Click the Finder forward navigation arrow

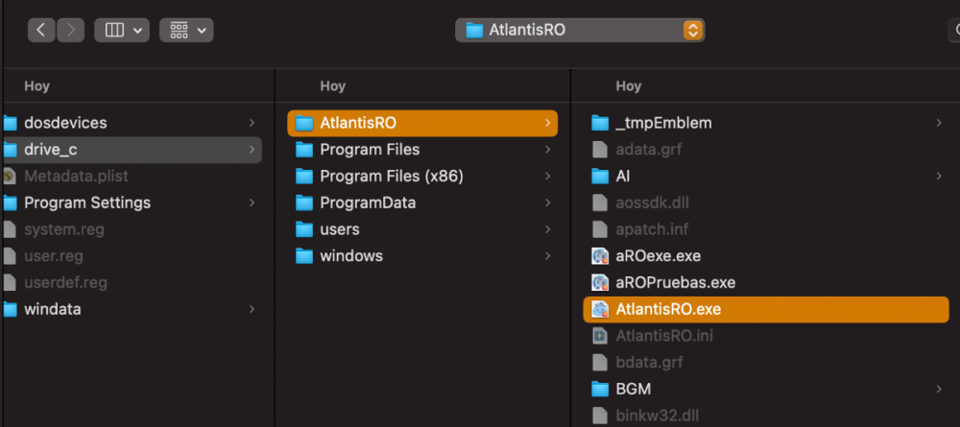pos(70,30)
